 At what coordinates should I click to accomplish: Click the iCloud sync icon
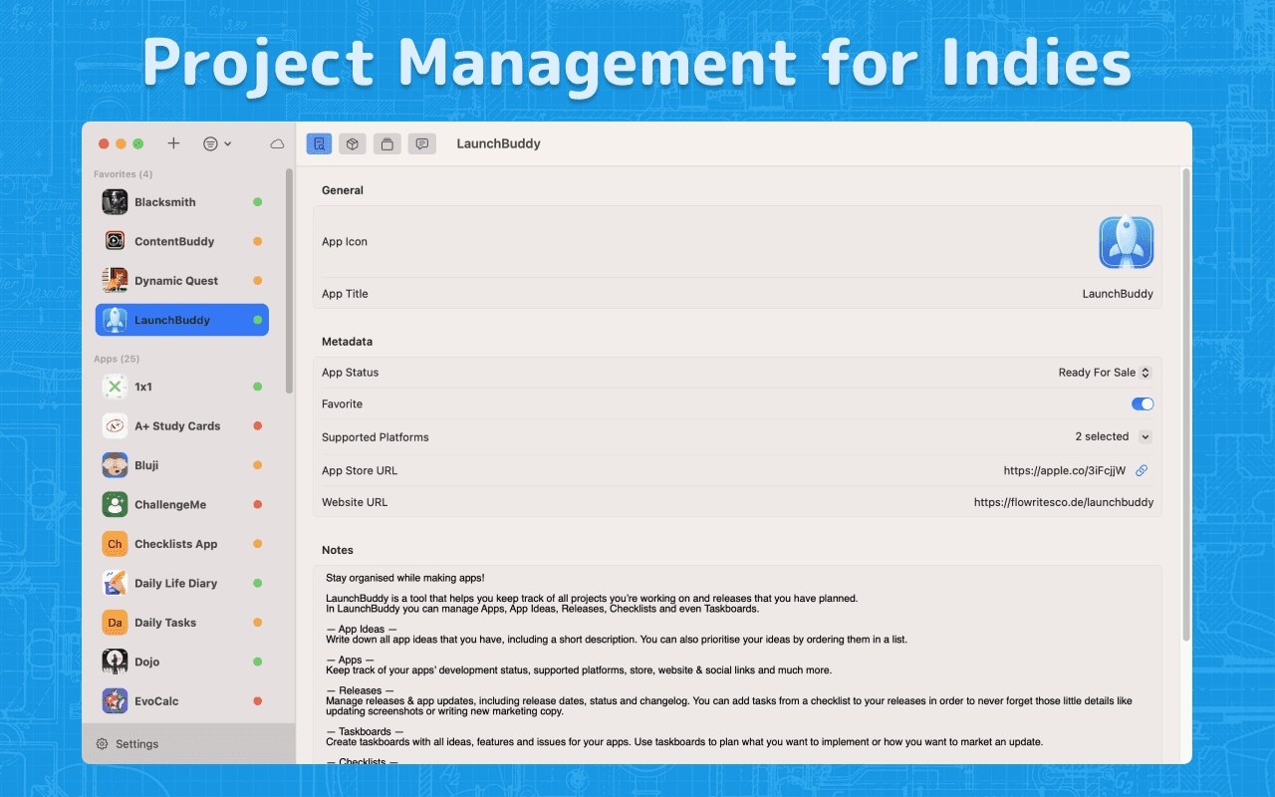click(277, 144)
